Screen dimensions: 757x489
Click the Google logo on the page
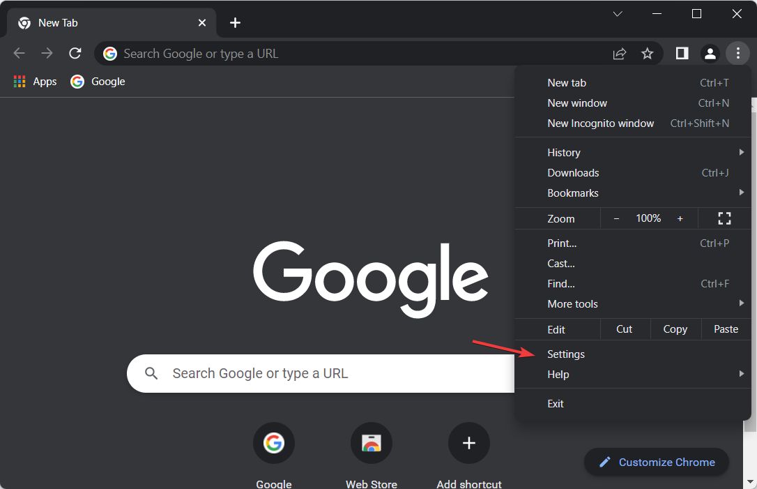pos(371,279)
